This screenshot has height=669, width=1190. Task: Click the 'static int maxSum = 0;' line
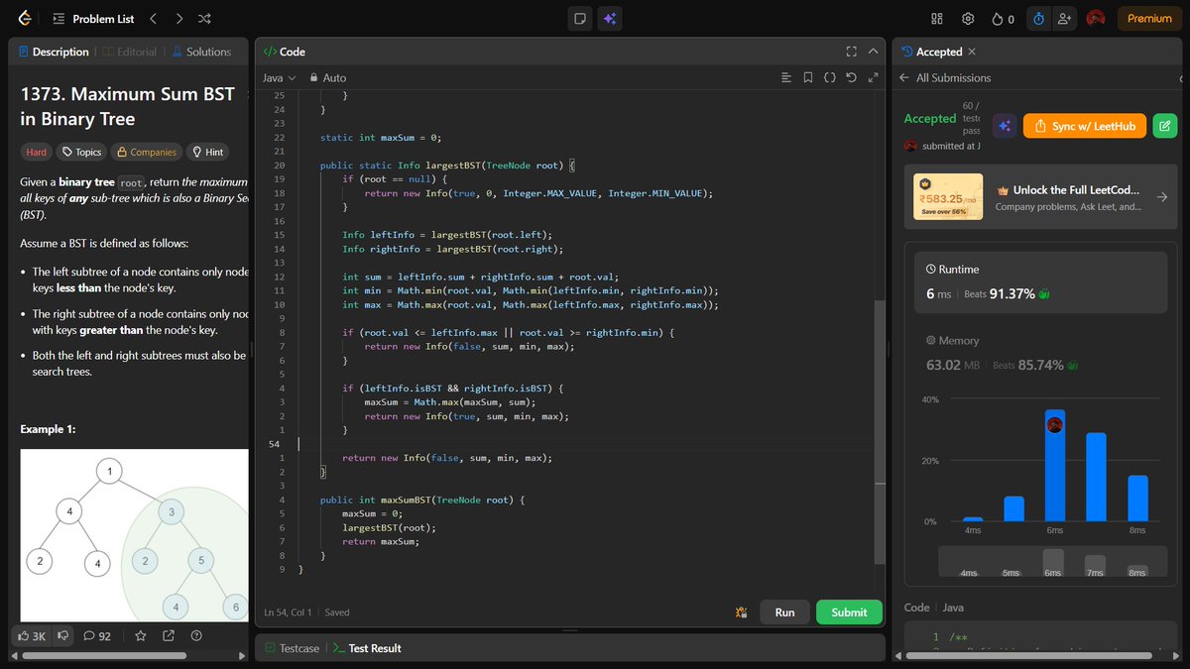[380, 137]
